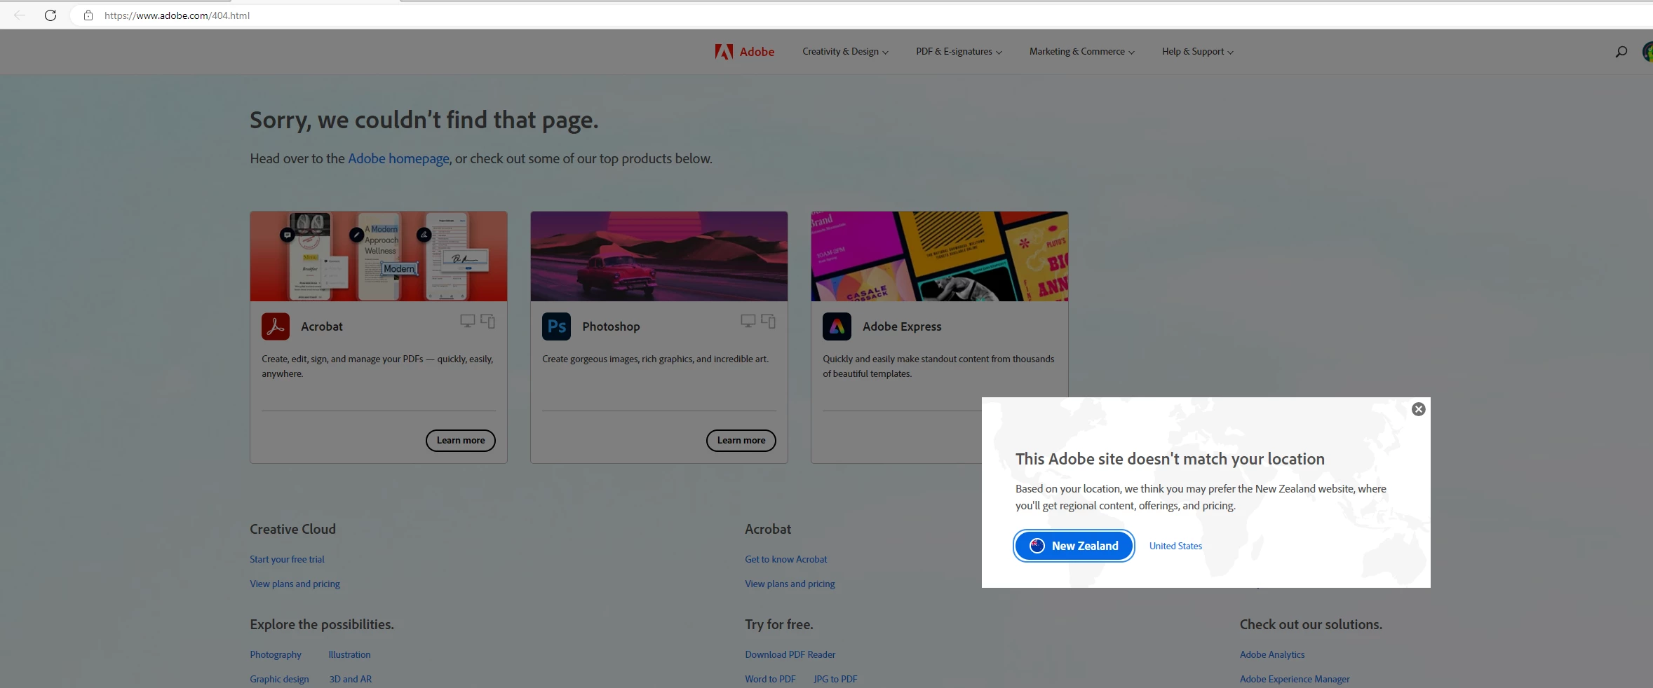Image resolution: width=1653 pixels, height=688 pixels.
Task: Click the Adobe logo in the header
Action: click(744, 52)
